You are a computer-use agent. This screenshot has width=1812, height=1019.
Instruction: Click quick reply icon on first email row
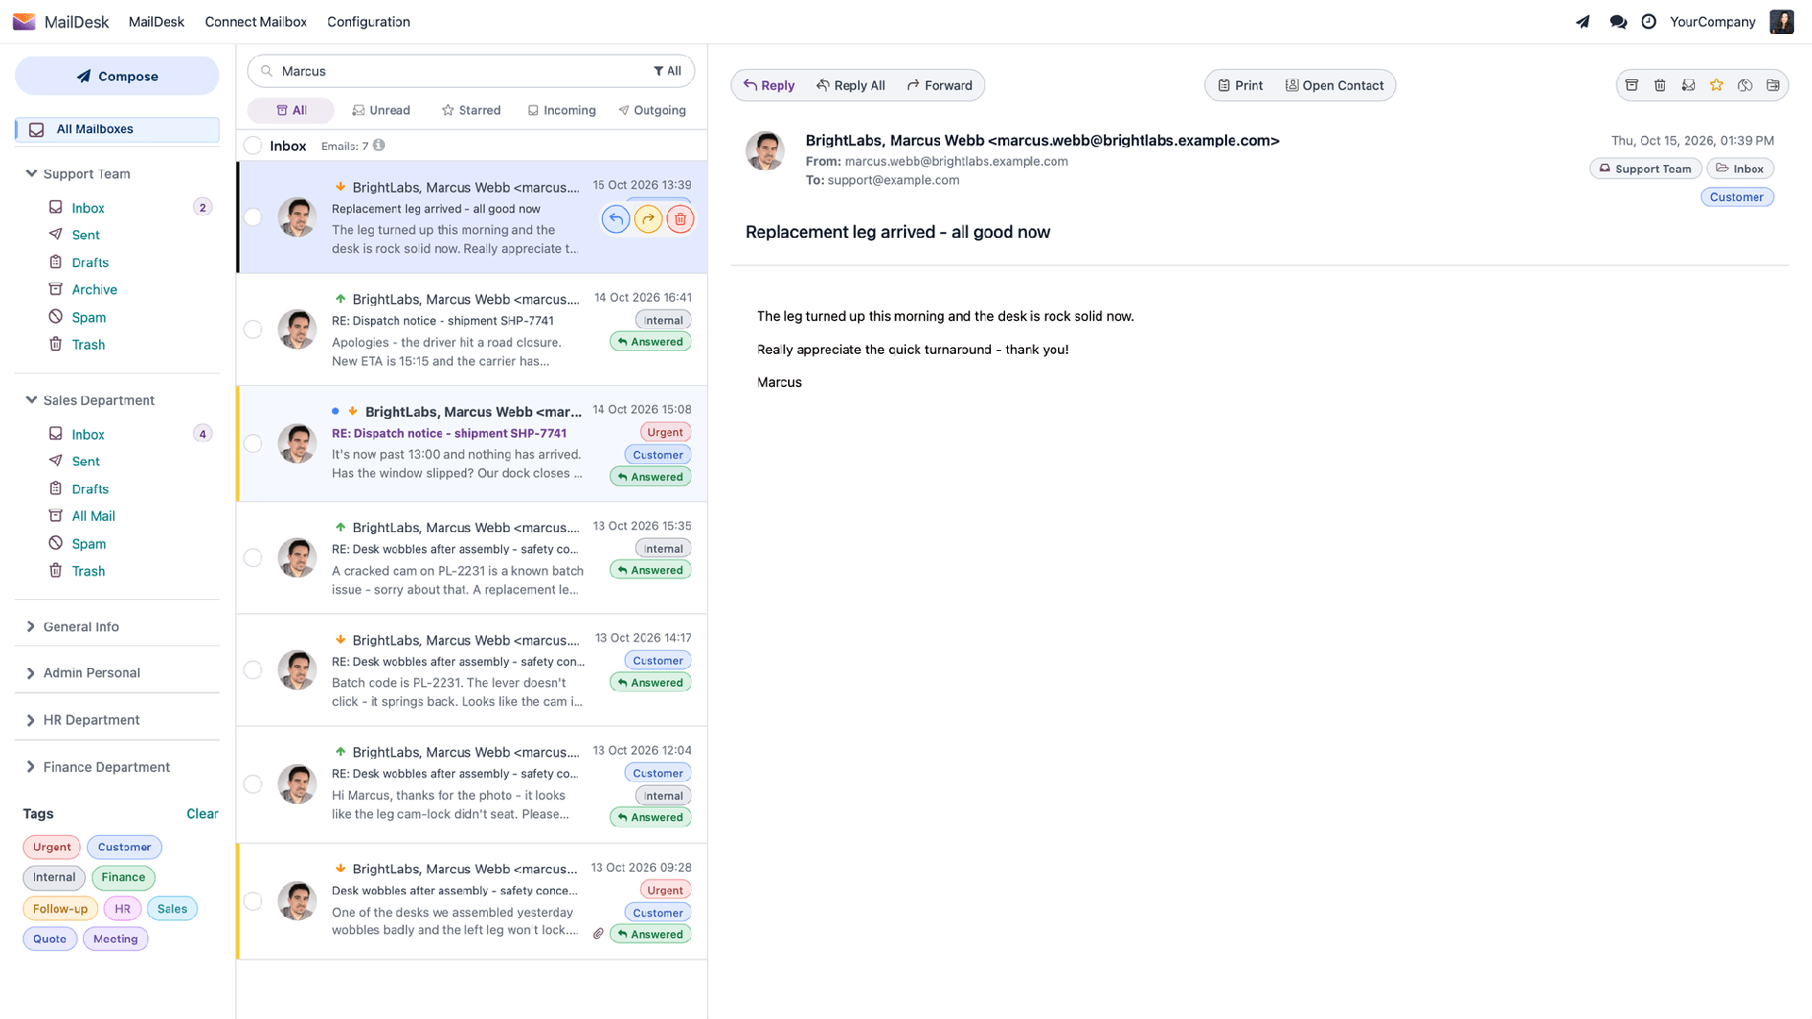(x=615, y=219)
